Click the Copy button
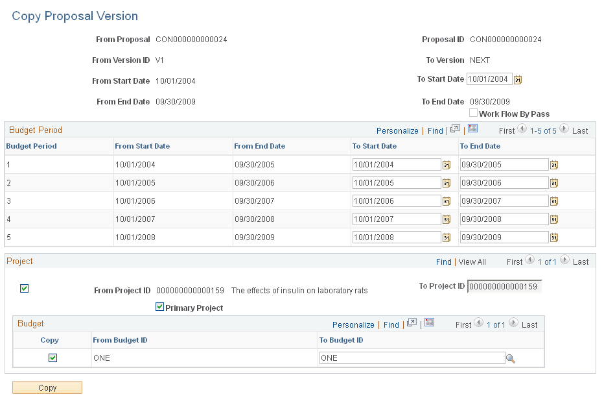Viewport: 604px width, 401px height. pyautogui.click(x=47, y=387)
